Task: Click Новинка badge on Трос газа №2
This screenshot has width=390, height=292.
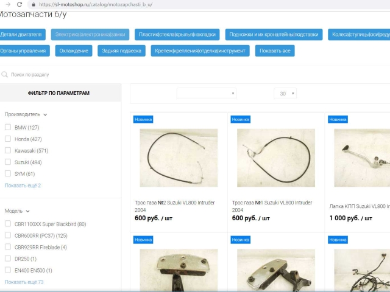Action: tap(143, 119)
